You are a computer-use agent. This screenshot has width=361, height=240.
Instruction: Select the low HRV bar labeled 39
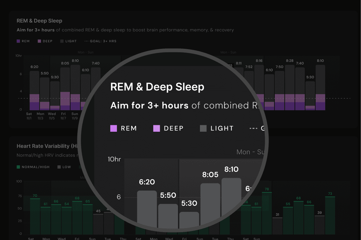[320, 225]
